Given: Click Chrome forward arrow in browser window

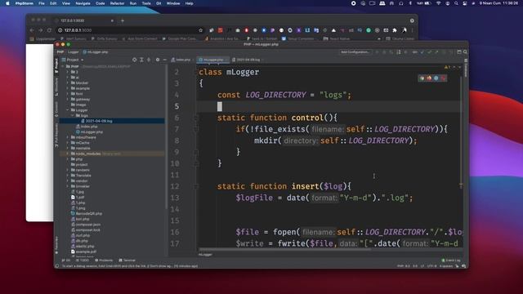Looking at the screenshot, I should pyautogui.click(x=40, y=30).
